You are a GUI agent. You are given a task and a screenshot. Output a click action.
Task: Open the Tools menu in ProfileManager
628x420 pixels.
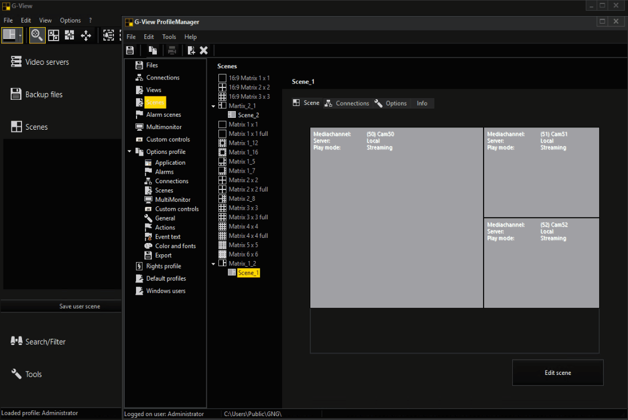click(169, 37)
